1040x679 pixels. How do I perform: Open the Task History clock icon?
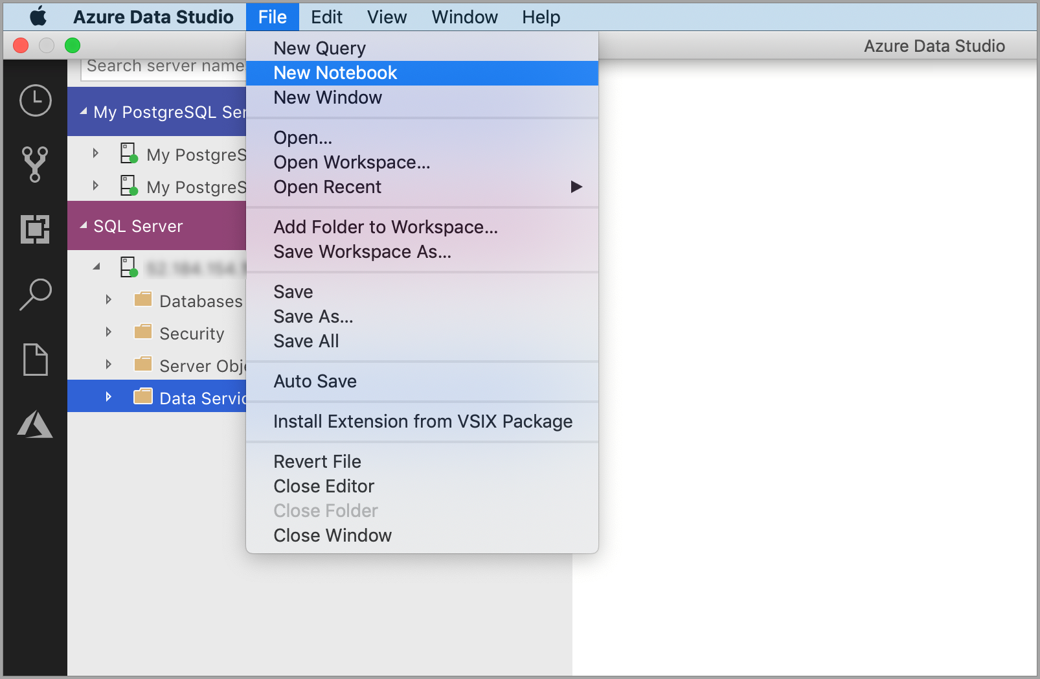(x=35, y=100)
